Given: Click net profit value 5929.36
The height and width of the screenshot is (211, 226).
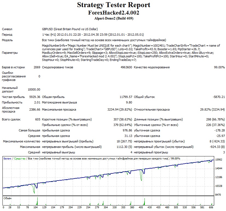Looking at the screenshot, I should [x=35, y=97].
